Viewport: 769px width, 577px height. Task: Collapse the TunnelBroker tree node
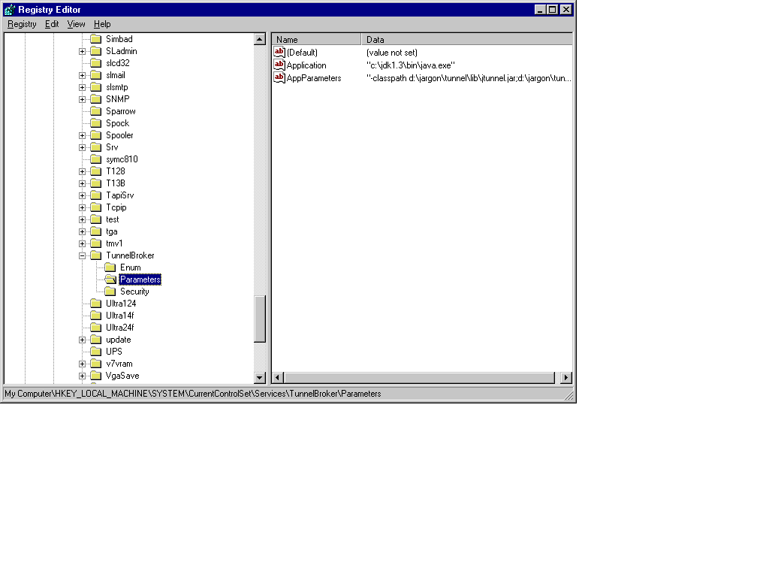82,255
